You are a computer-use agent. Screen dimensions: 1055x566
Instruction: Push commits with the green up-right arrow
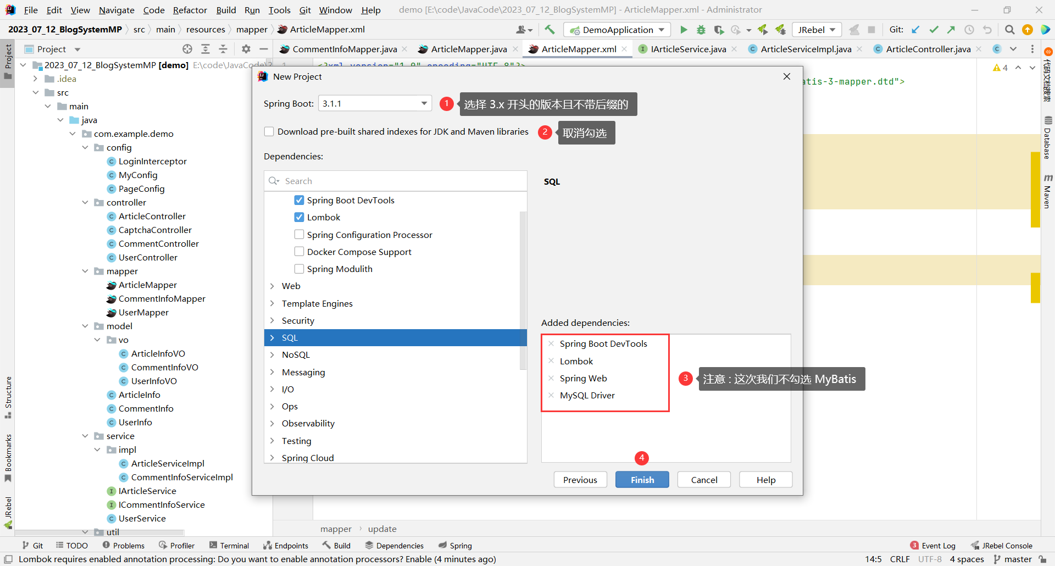[951, 30]
